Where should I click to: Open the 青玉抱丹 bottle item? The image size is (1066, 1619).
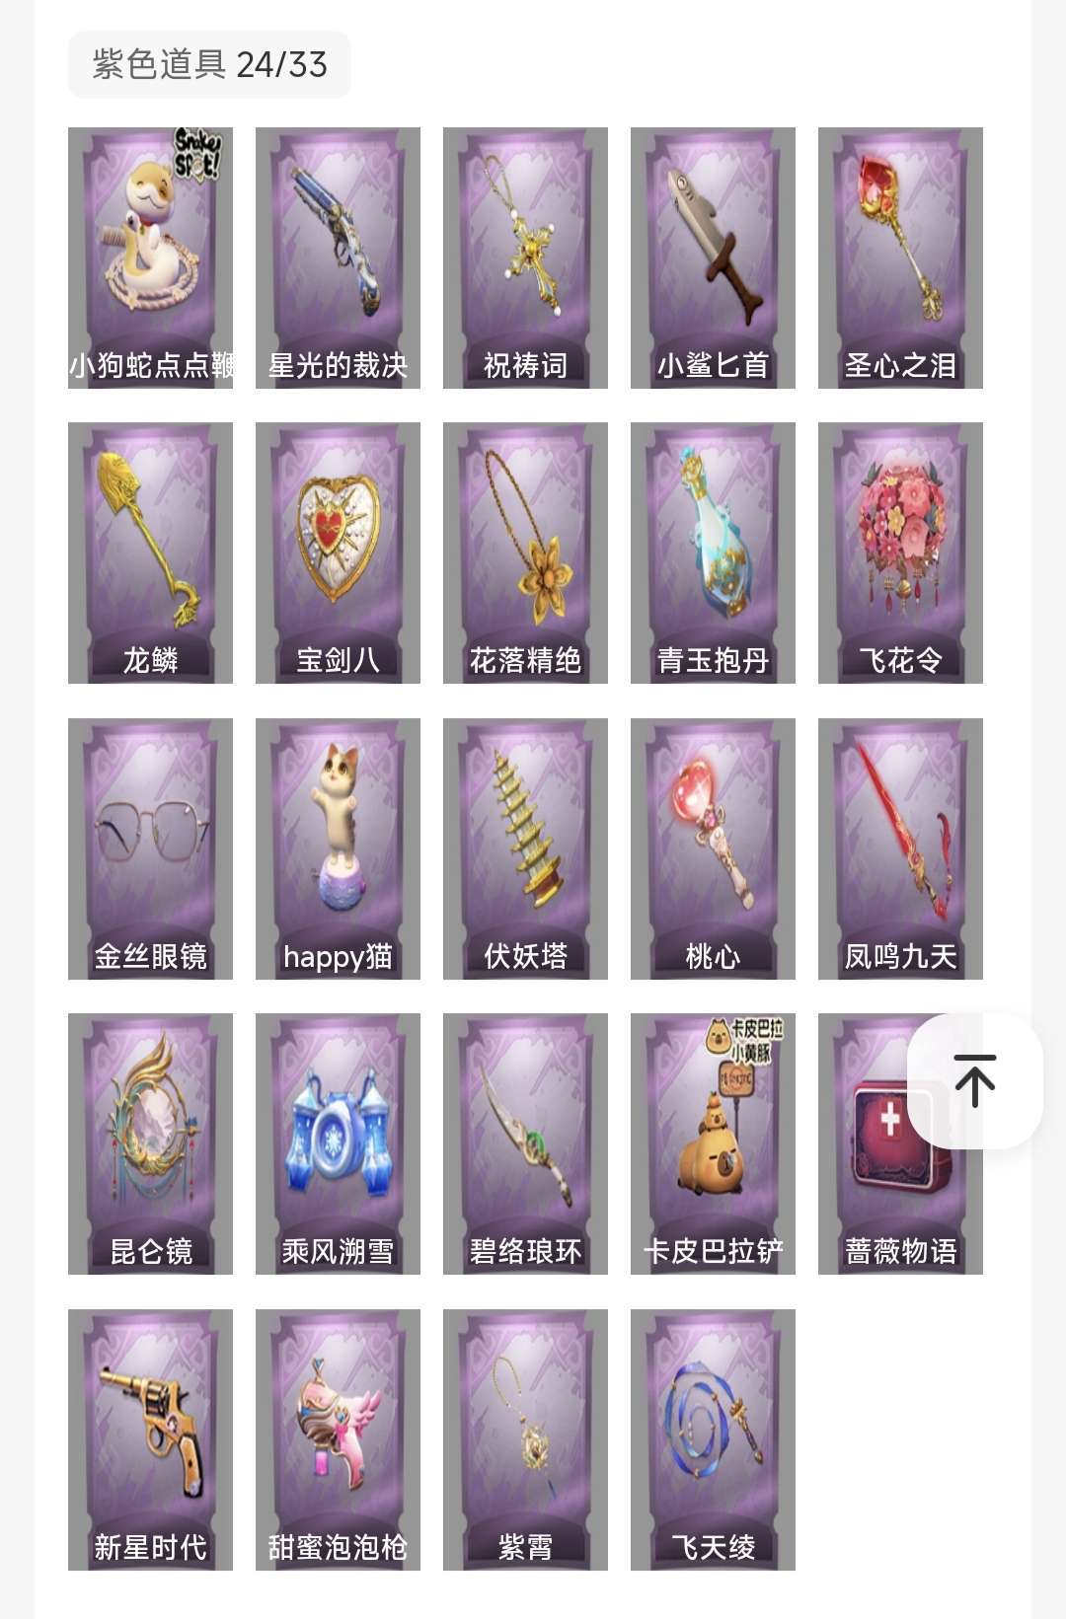[713, 552]
